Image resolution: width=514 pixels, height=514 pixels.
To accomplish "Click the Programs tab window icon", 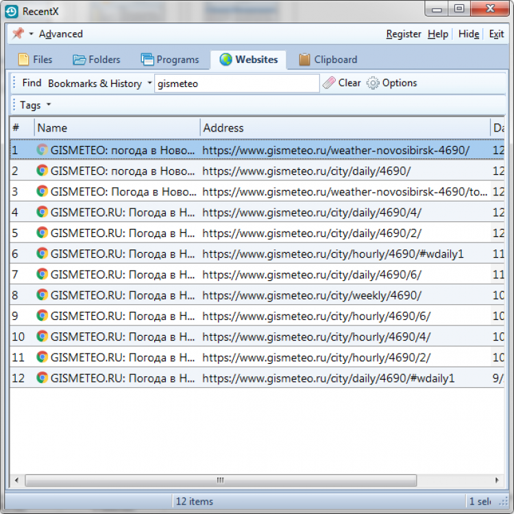I will coord(147,60).
